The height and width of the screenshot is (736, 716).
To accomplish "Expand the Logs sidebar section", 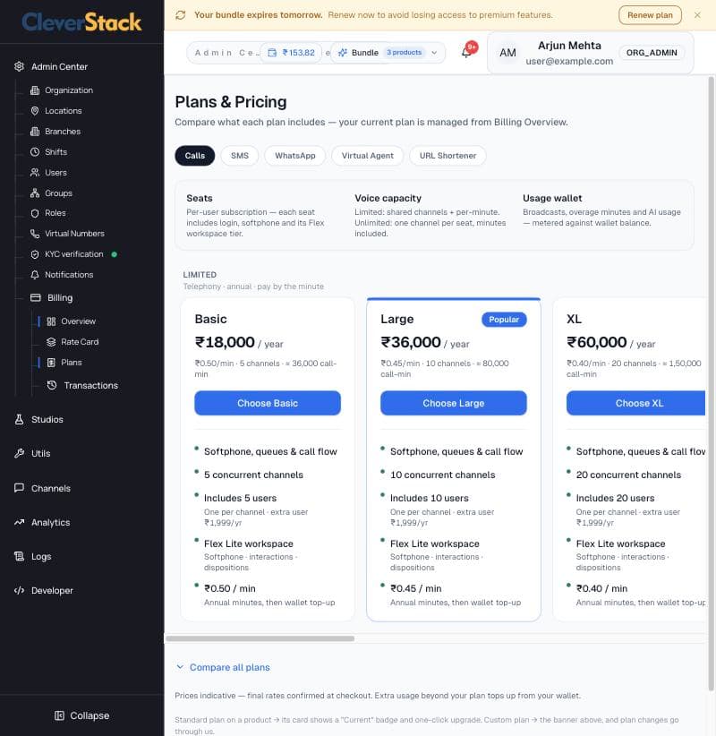I will coord(41,556).
